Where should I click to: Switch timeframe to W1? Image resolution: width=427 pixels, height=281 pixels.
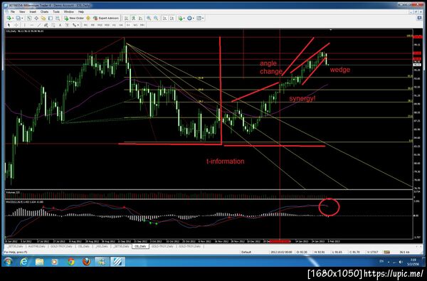135,25
